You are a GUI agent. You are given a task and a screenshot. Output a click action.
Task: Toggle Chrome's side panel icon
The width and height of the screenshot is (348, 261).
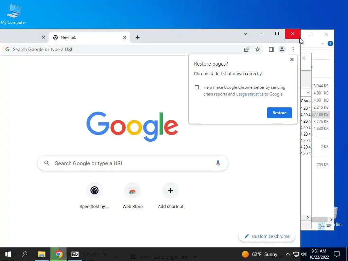271,49
